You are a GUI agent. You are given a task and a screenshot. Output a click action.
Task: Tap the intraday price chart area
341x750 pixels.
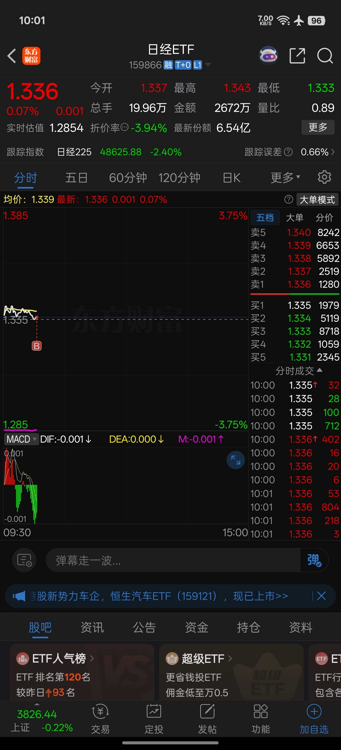pos(125,319)
